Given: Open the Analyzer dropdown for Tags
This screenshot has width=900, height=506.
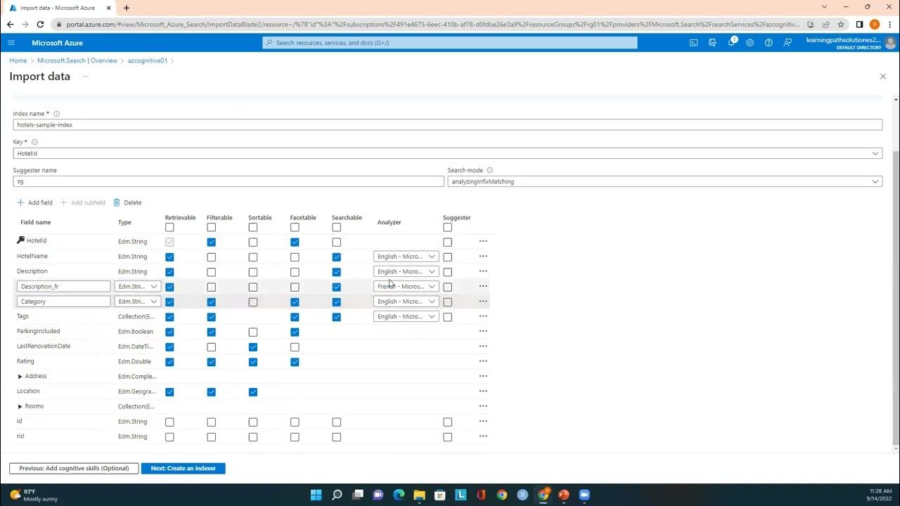Looking at the screenshot, I should [406, 316].
